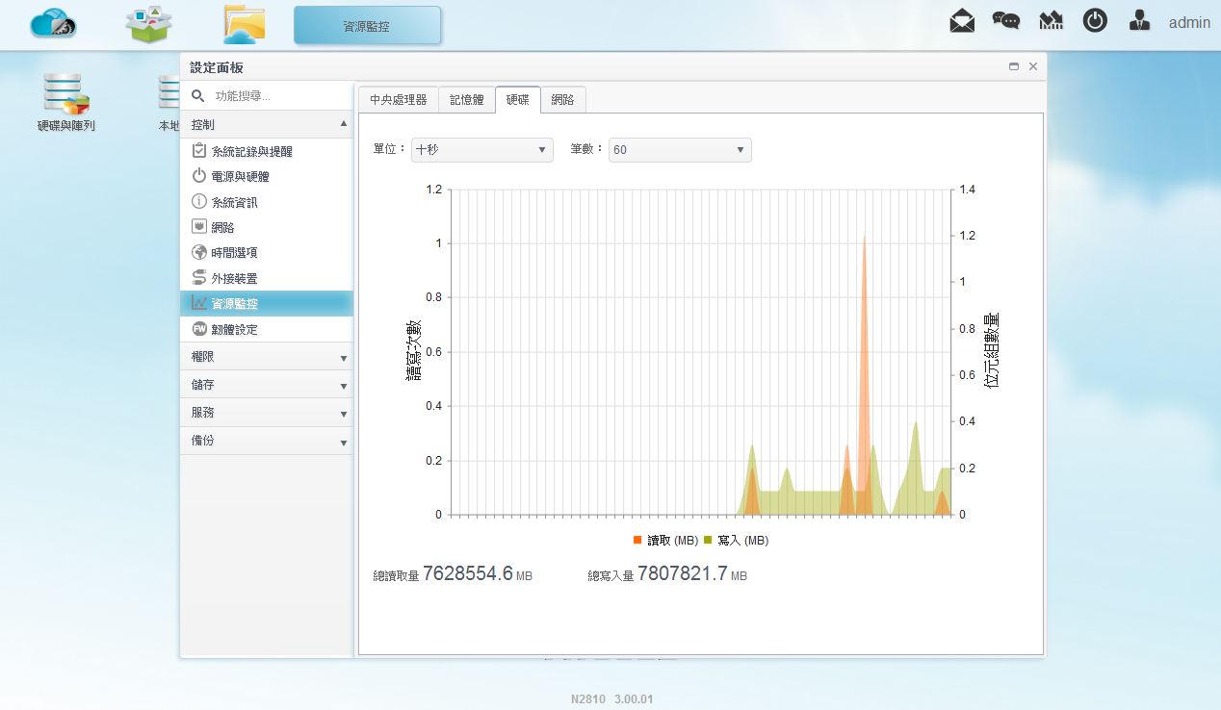
Task: Open the 單位 dropdown showing 十秒
Action: tap(481, 150)
